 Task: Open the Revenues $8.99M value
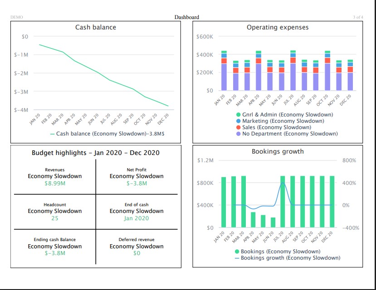(55, 184)
